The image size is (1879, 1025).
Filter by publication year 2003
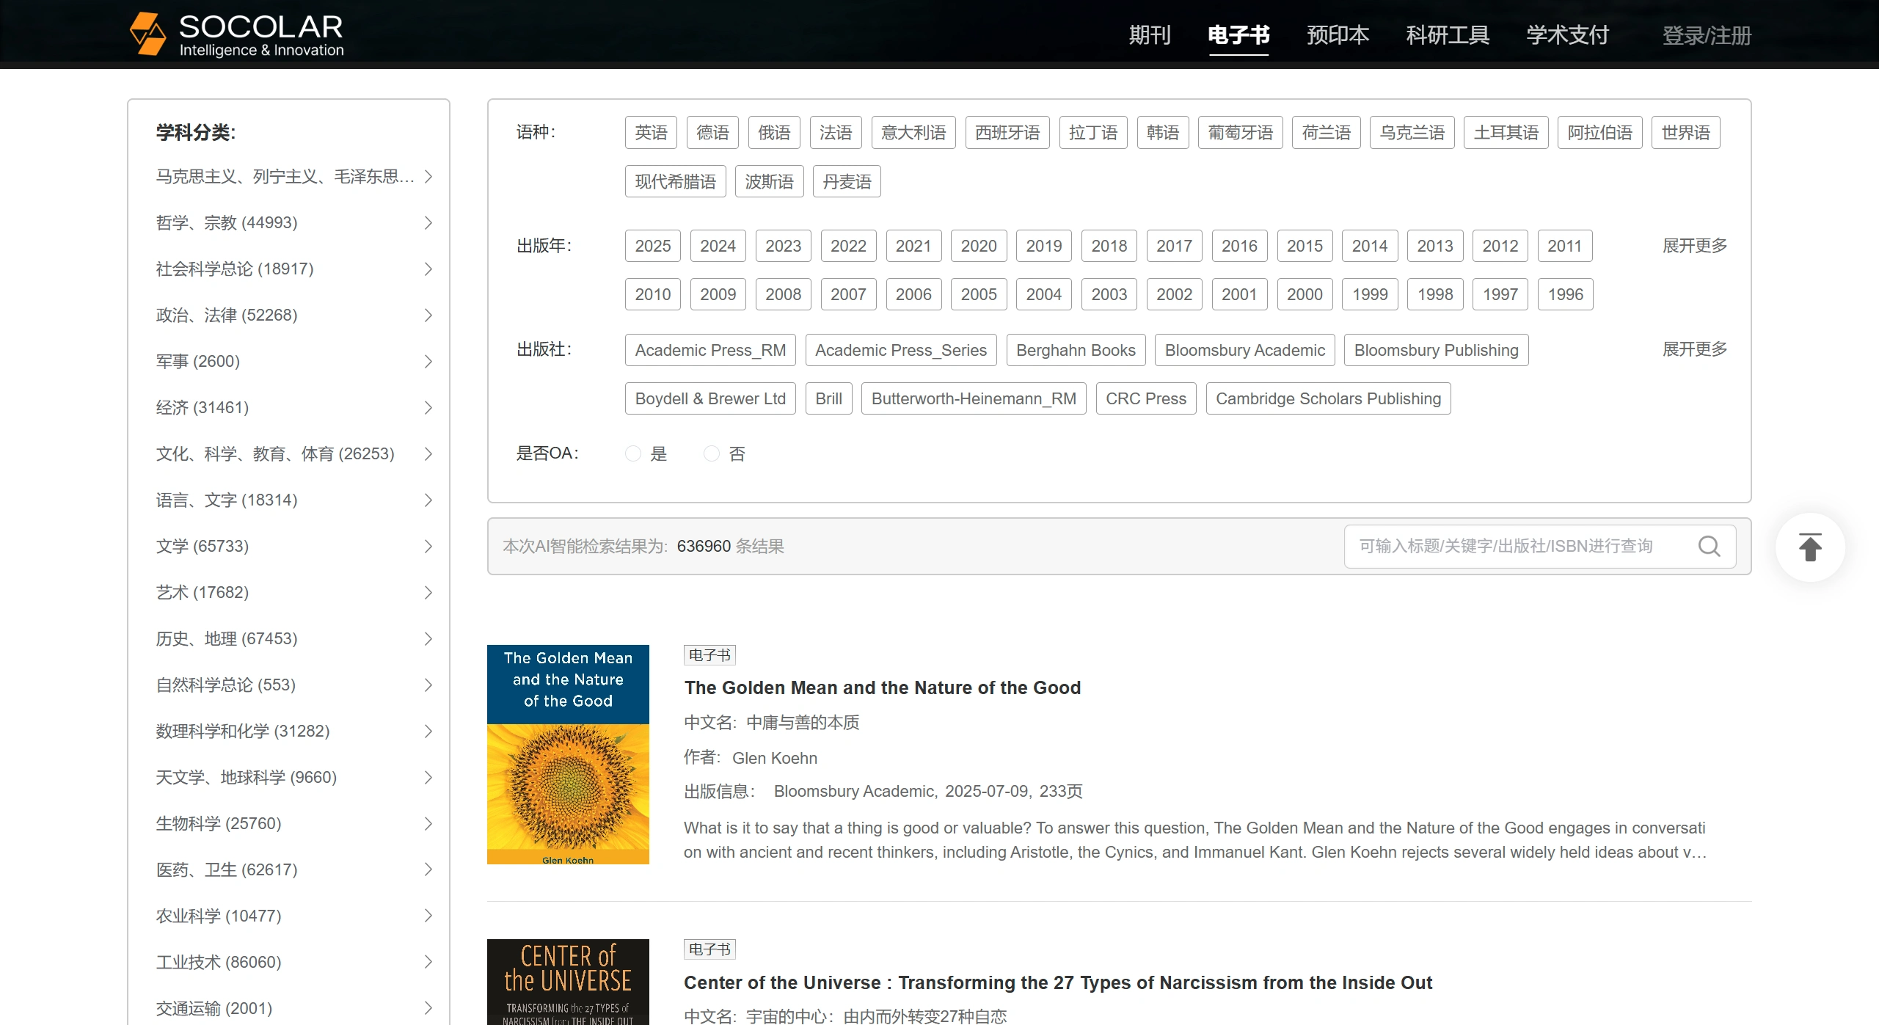tap(1109, 294)
